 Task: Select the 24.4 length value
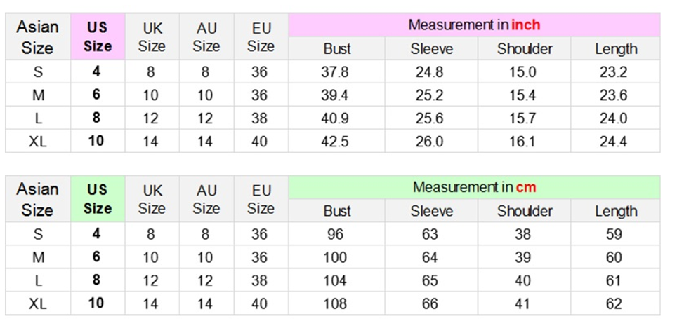(614, 142)
